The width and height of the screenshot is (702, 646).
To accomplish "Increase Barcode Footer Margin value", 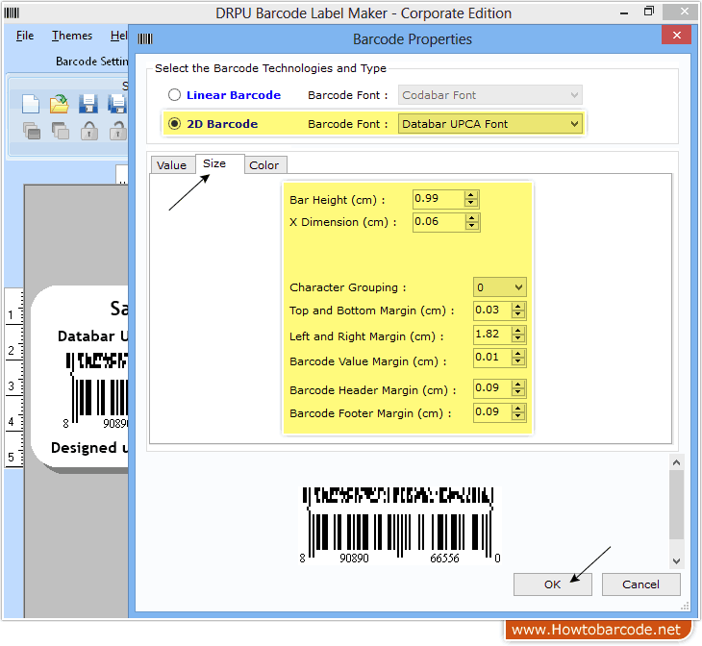I will tap(518, 409).
